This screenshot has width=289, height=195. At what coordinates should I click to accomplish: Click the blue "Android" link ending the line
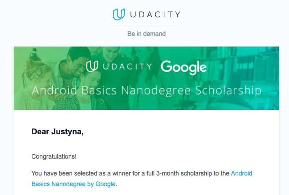click(242, 173)
